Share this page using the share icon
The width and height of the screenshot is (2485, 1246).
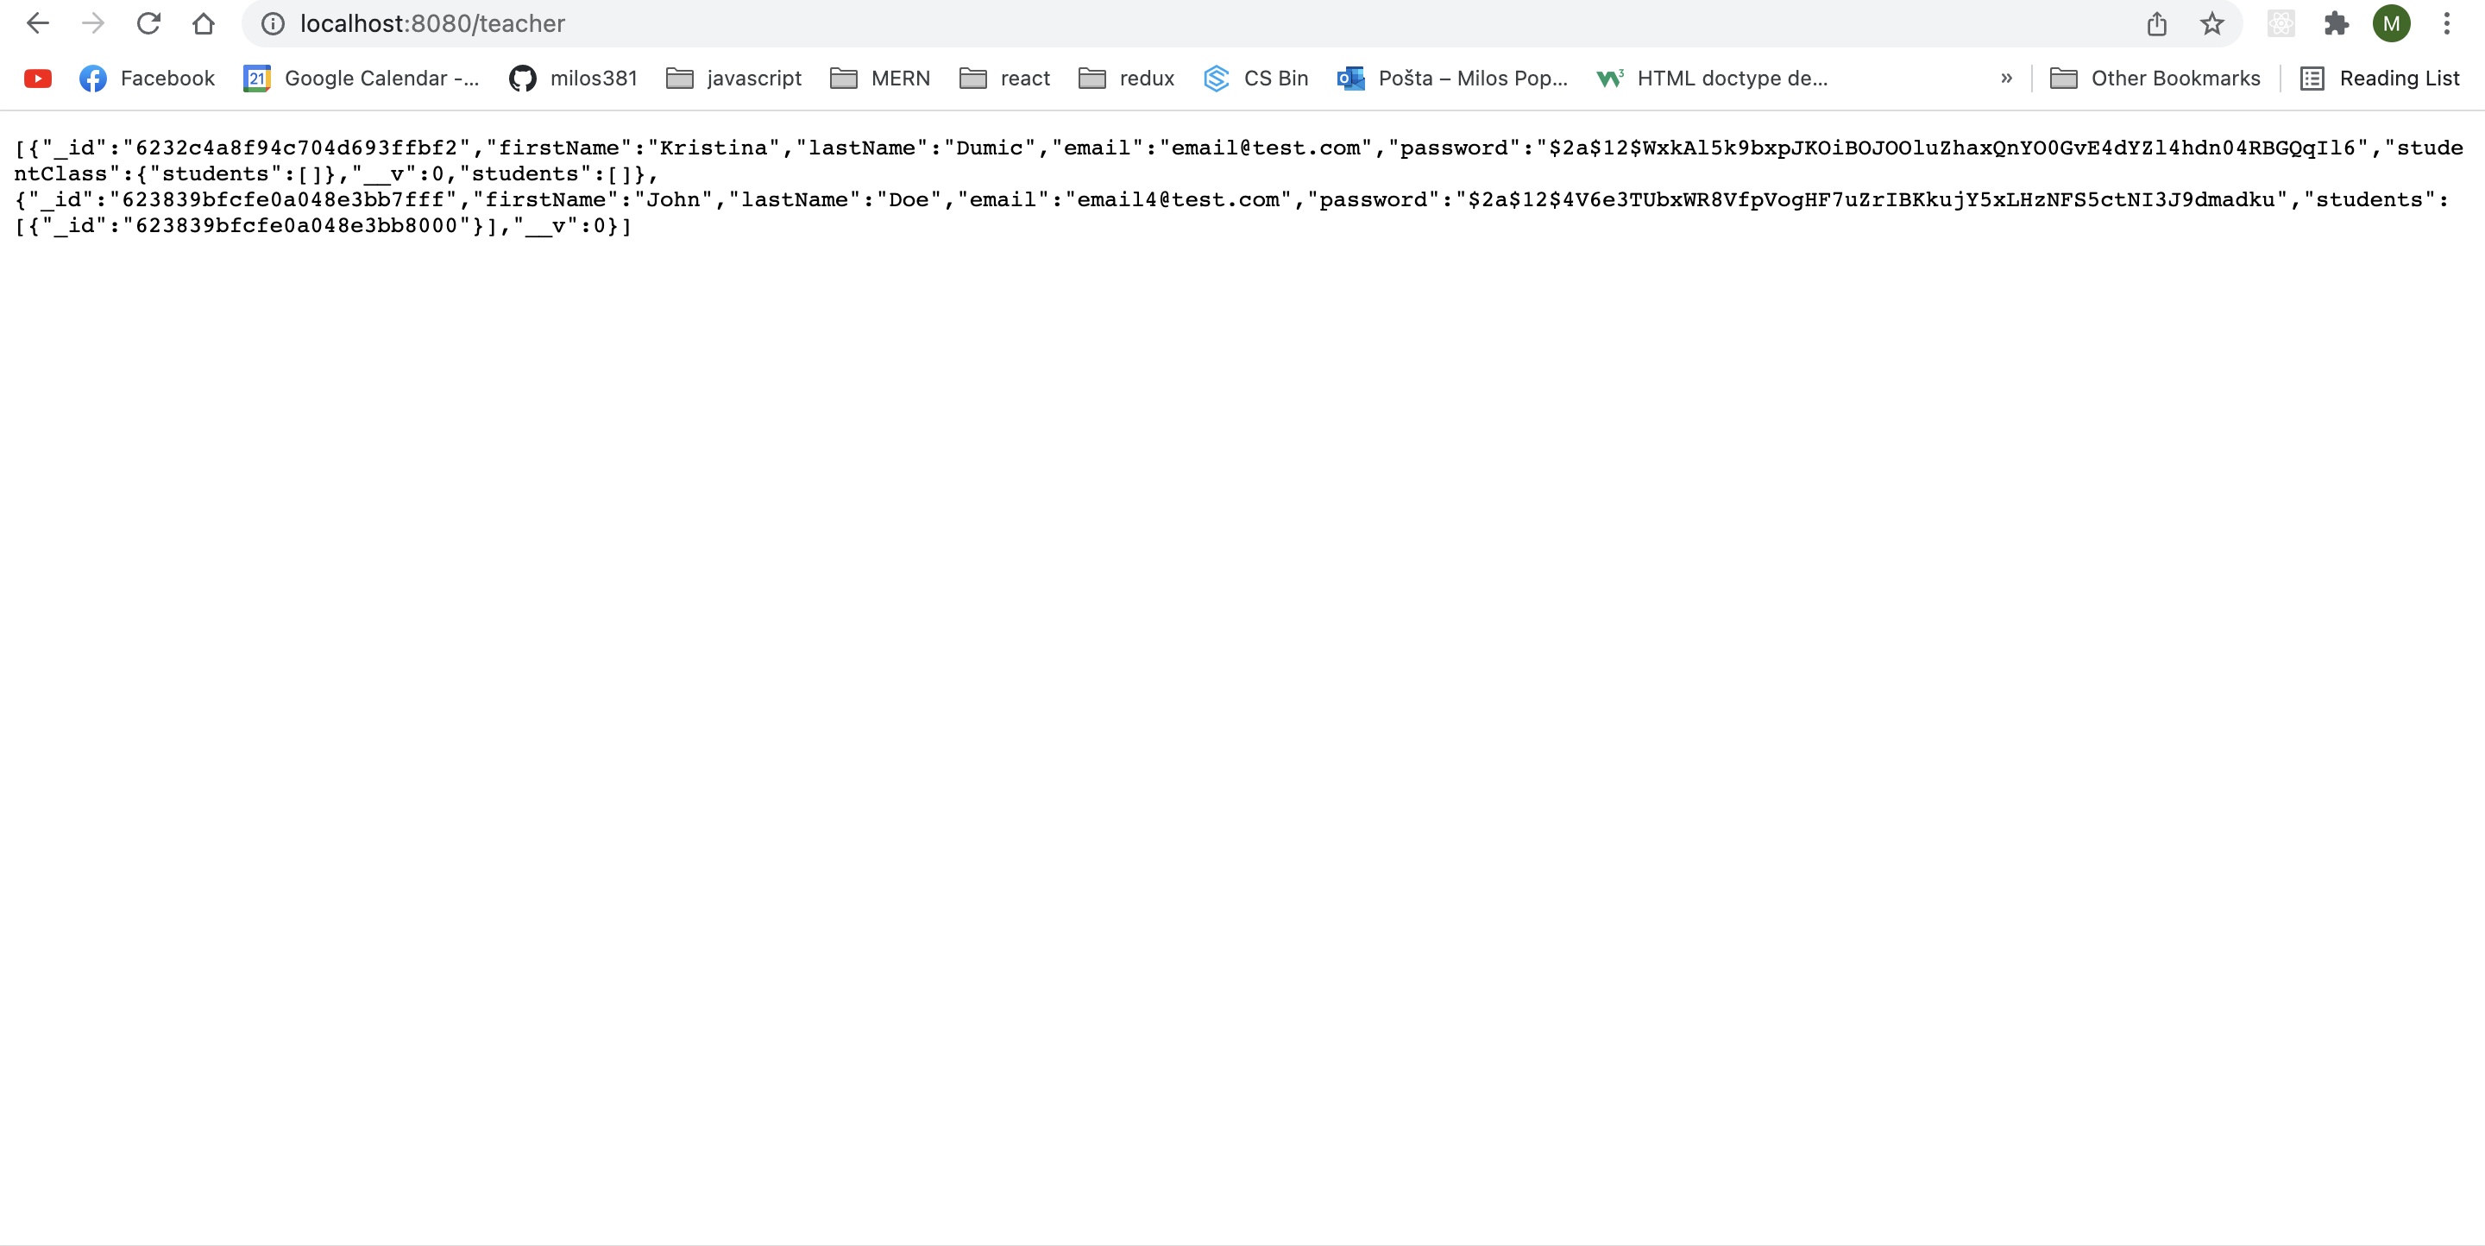point(2157,23)
